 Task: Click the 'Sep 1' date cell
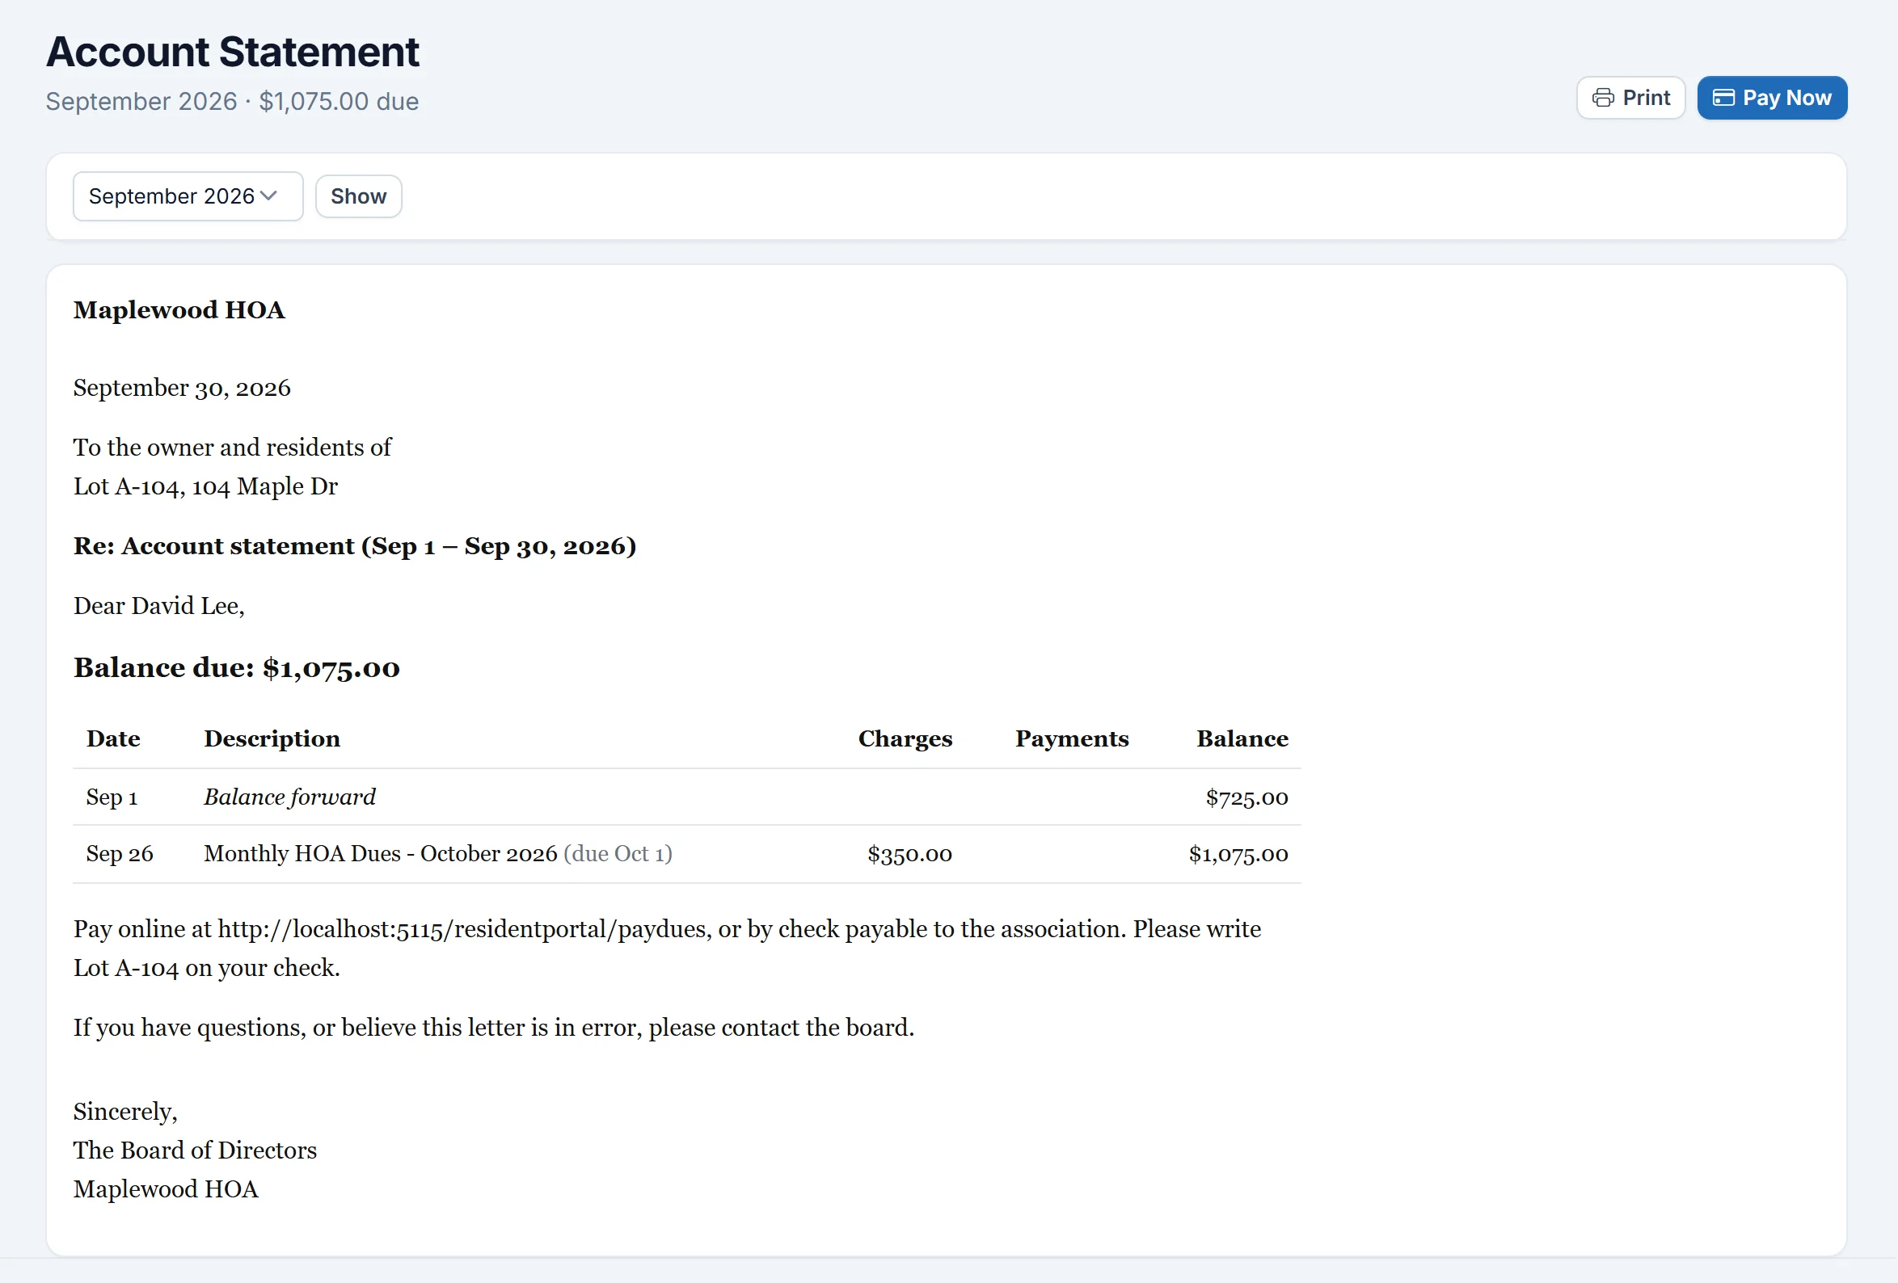tap(112, 797)
